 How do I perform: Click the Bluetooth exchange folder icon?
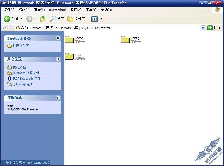pyautogui.click(x=10, y=73)
